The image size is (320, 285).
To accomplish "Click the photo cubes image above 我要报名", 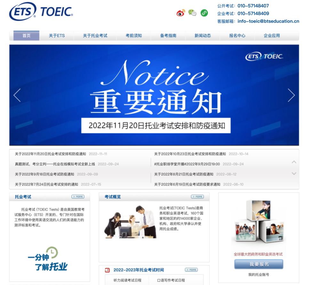I will pos(259,221).
